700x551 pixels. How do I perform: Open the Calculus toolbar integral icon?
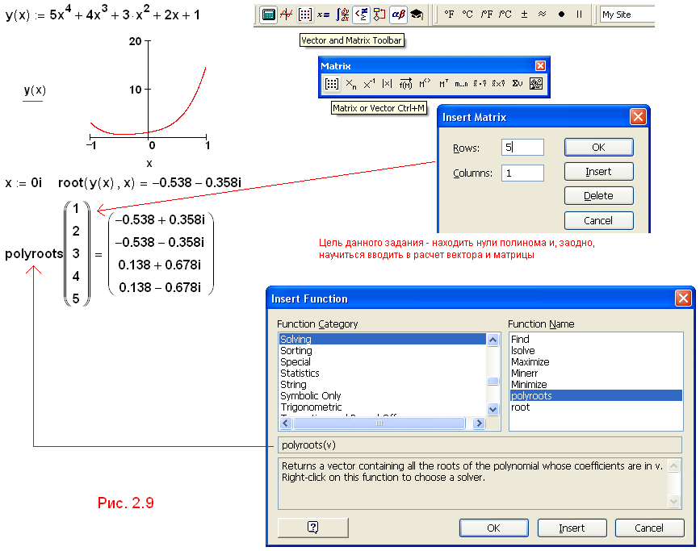(342, 15)
